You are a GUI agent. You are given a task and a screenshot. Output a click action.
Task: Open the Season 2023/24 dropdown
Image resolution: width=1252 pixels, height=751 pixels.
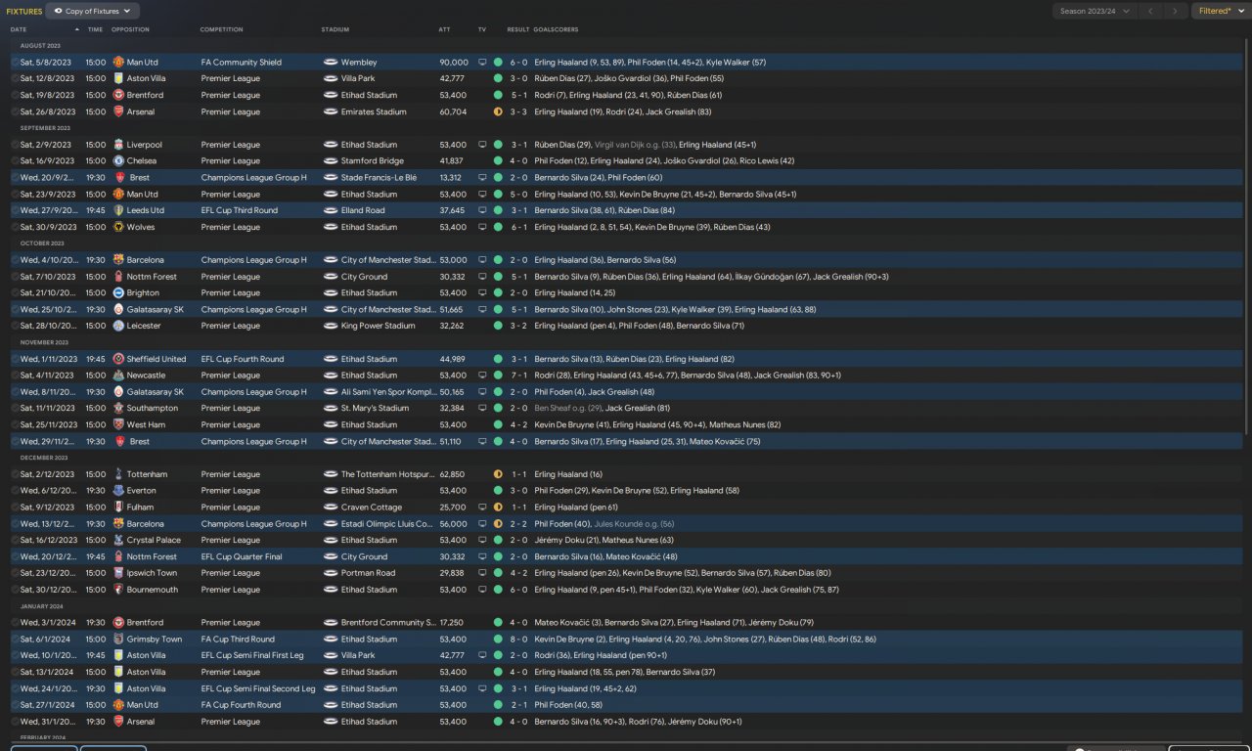[1094, 11]
